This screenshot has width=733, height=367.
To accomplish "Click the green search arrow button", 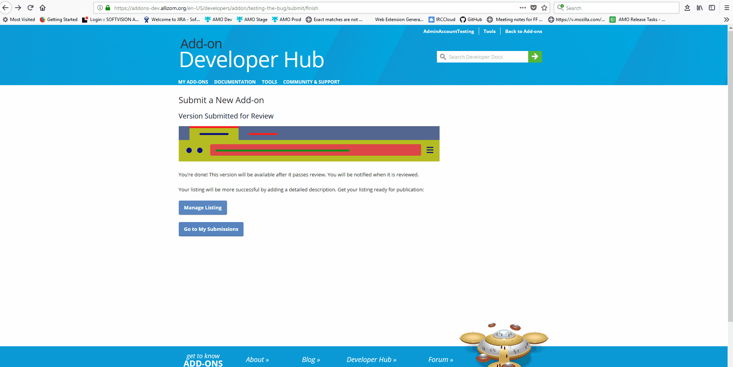I will pos(535,57).
